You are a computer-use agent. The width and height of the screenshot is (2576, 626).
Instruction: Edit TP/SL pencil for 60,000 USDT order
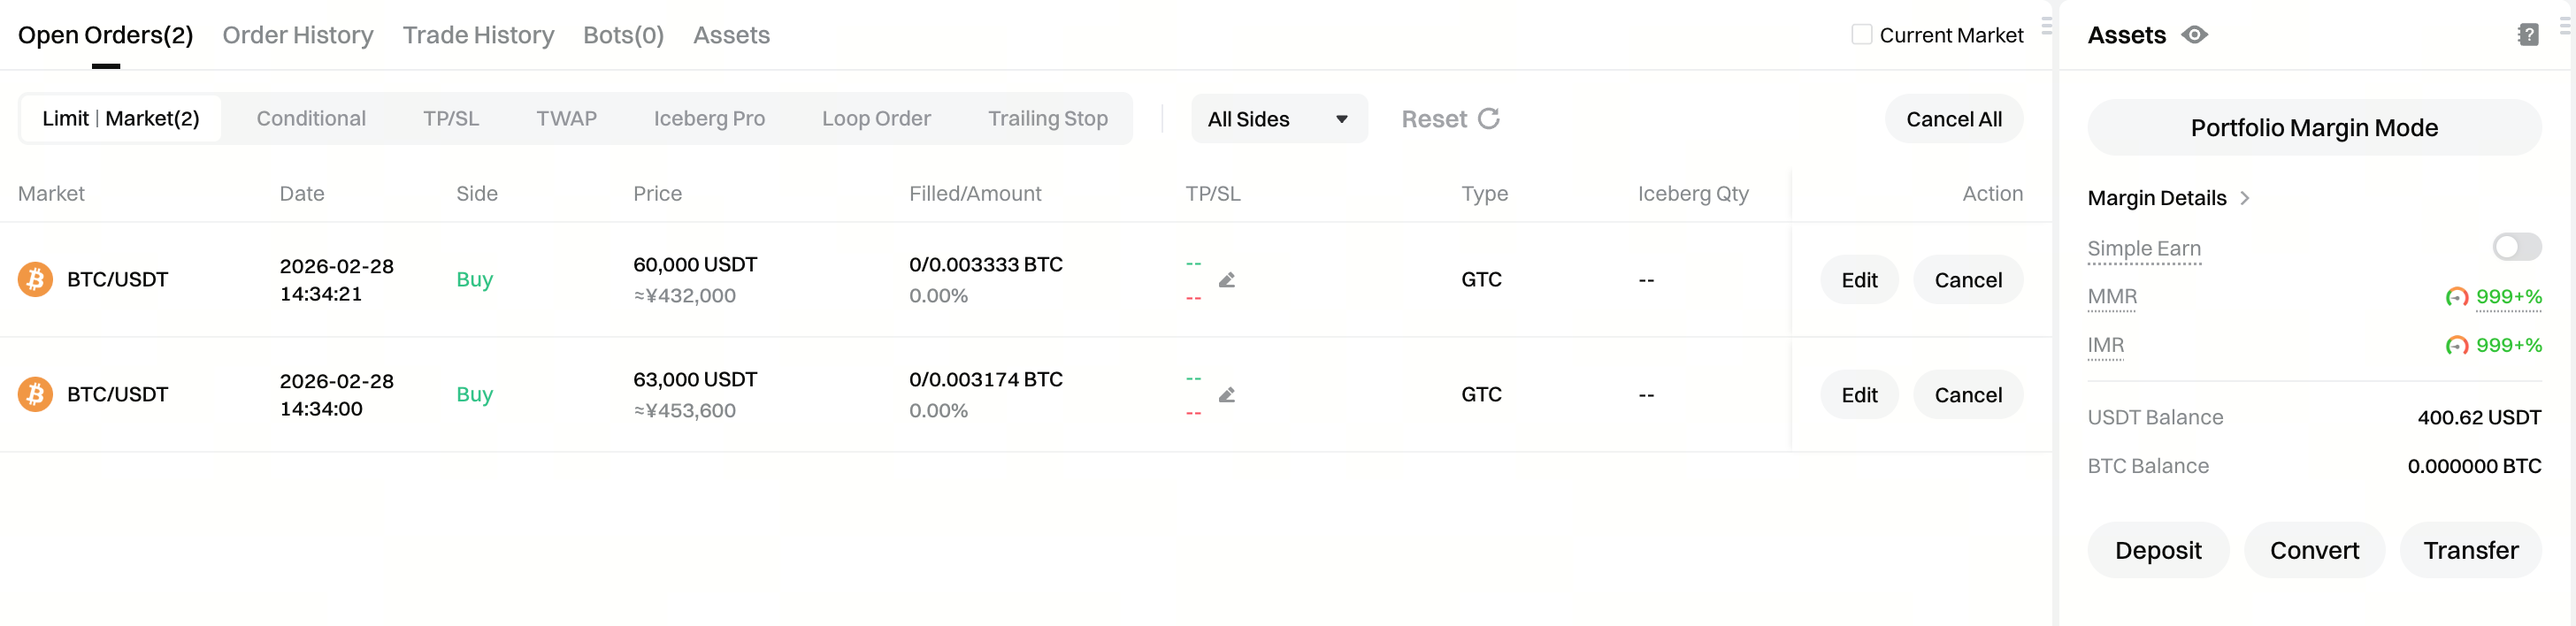coord(1227,280)
